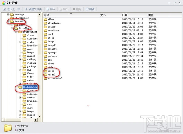The width and height of the screenshot is (183, 134).
Task: Click the tree scrollbar up arrow
Action: pyautogui.click(x=39, y=15)
